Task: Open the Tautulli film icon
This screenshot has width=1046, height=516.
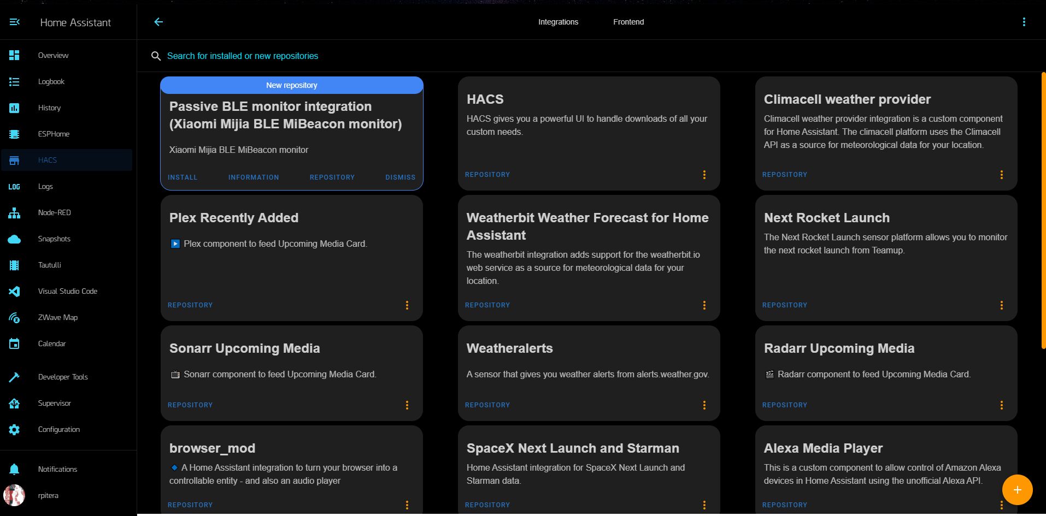Action: 14,265
